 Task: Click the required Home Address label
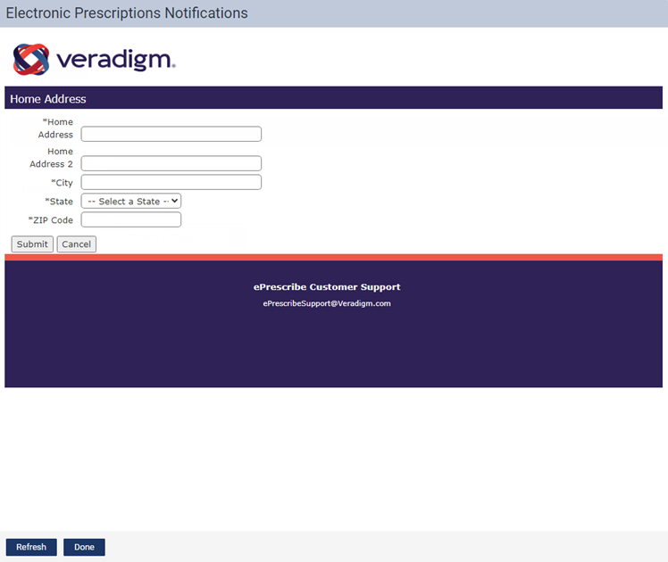tap(57, 128)
